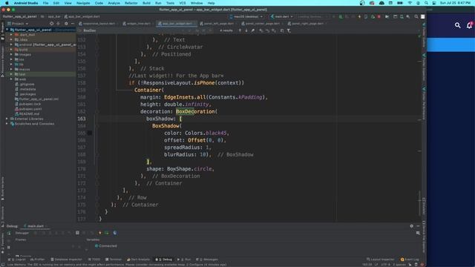Open the Refactor menu
This screenshot has height=267, width=475.
pos(131,3)
